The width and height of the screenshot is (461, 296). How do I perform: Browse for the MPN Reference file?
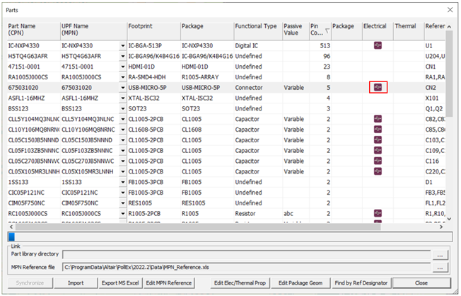pyautogui.click(x=440, y=268)
